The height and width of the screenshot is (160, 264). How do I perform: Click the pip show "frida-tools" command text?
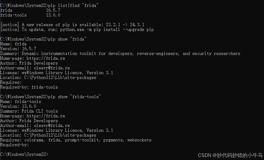pos(74,97)
